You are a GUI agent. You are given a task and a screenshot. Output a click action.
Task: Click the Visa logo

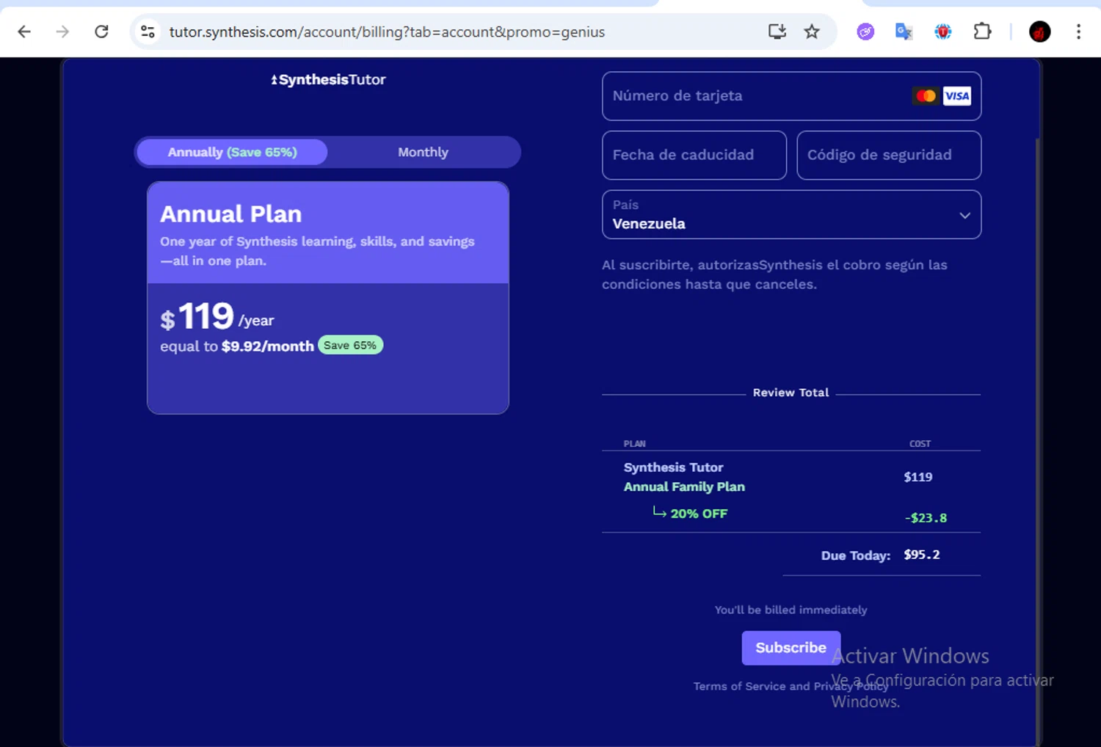[956, 96]
